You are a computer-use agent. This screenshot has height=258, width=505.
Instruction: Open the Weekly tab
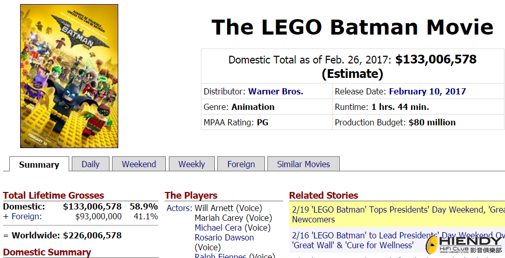coord(192,164)
